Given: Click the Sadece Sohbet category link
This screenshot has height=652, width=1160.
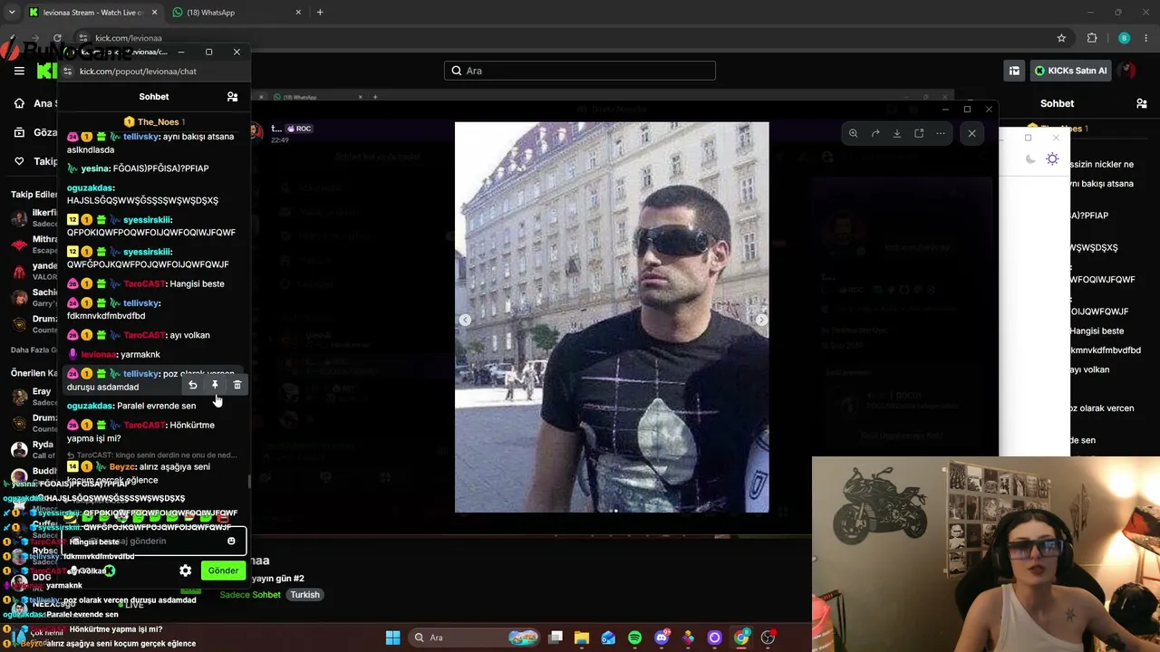Looking at the screenshot, I should pyautogui.click(x=250, y=595).
